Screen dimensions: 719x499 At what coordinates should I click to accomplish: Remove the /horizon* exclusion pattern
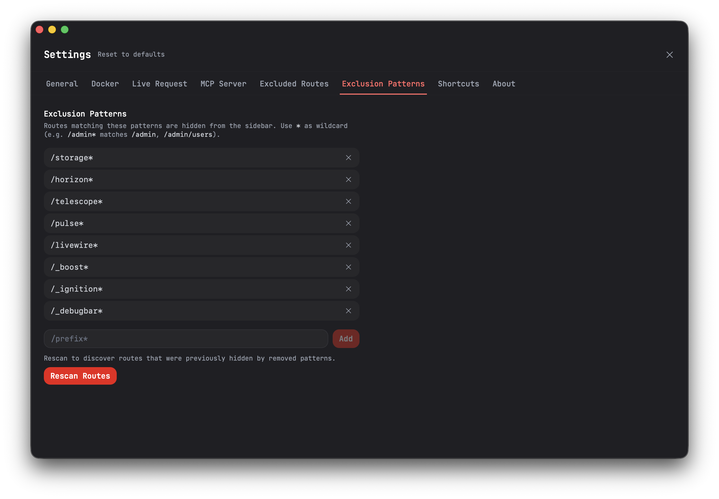348,179
